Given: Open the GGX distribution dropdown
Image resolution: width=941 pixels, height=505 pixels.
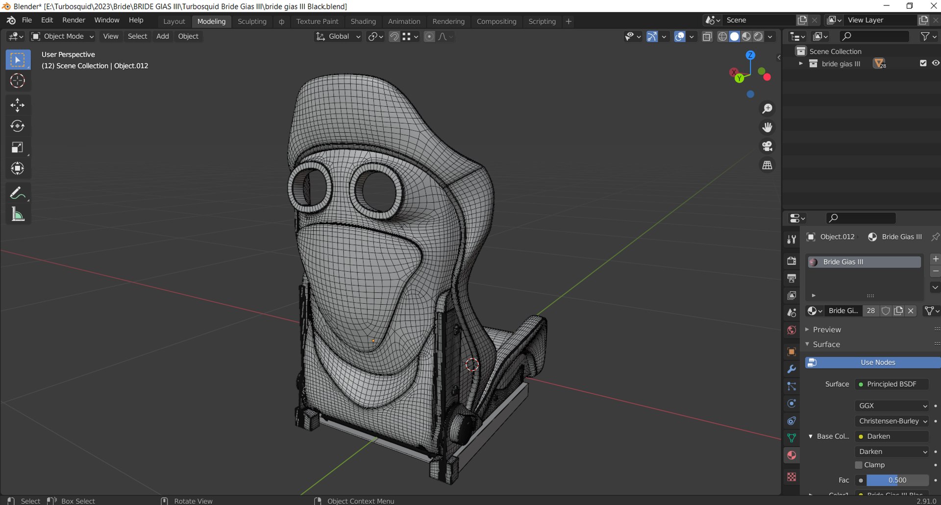Looking at the screenshot, I should [891, 406].
